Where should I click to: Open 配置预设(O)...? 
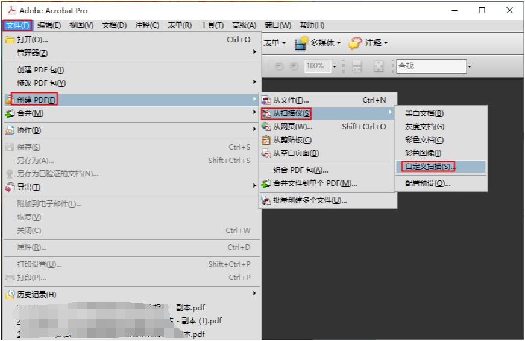(441, 183)
